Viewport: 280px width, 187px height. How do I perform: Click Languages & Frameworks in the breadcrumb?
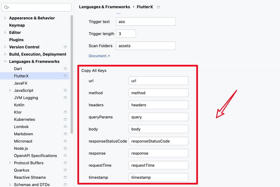click(x=104, y=7)
